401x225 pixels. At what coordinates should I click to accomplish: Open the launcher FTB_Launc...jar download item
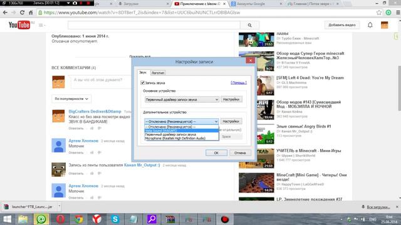(29, 207)
